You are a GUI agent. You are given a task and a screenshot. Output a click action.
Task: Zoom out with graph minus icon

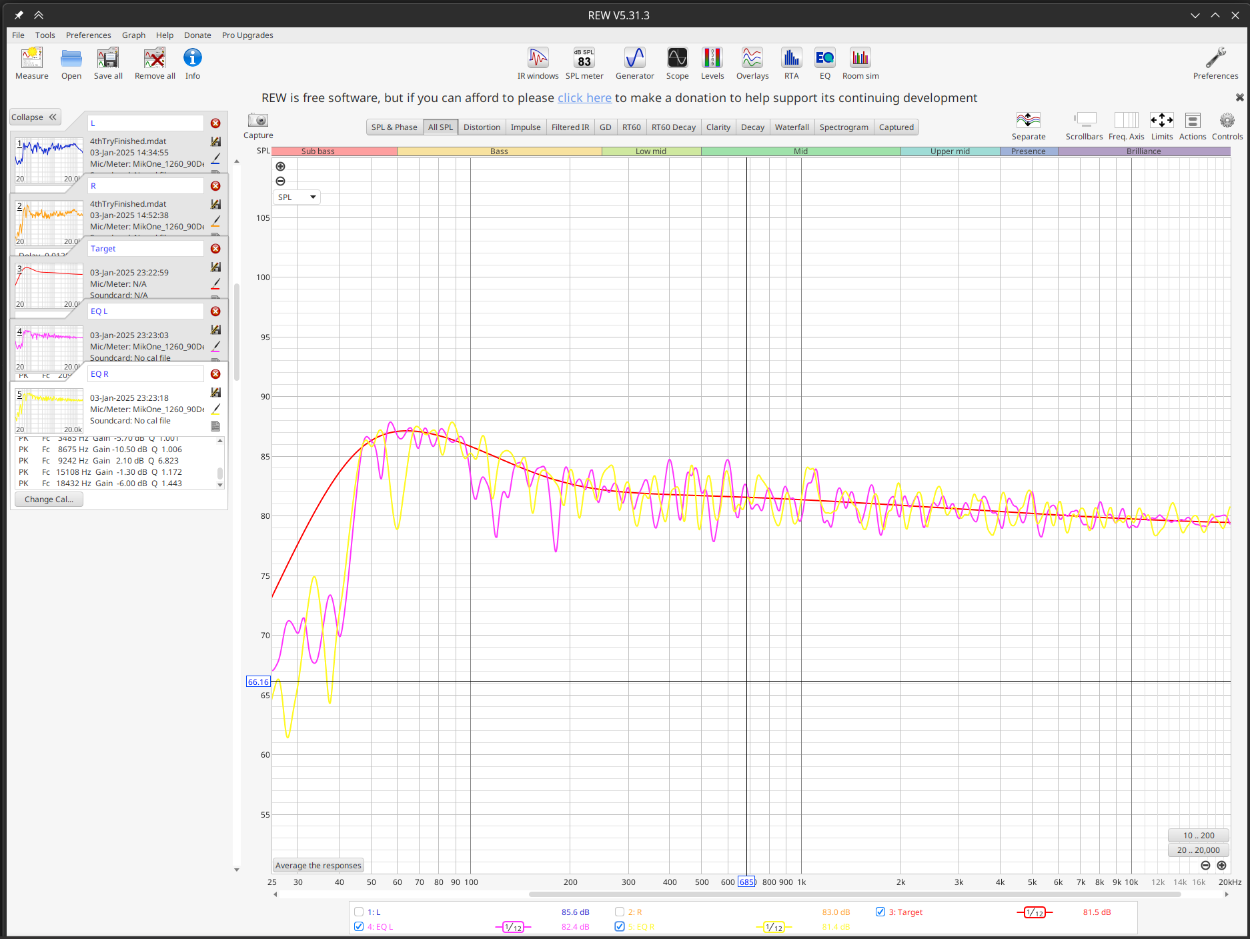[281, 181]
